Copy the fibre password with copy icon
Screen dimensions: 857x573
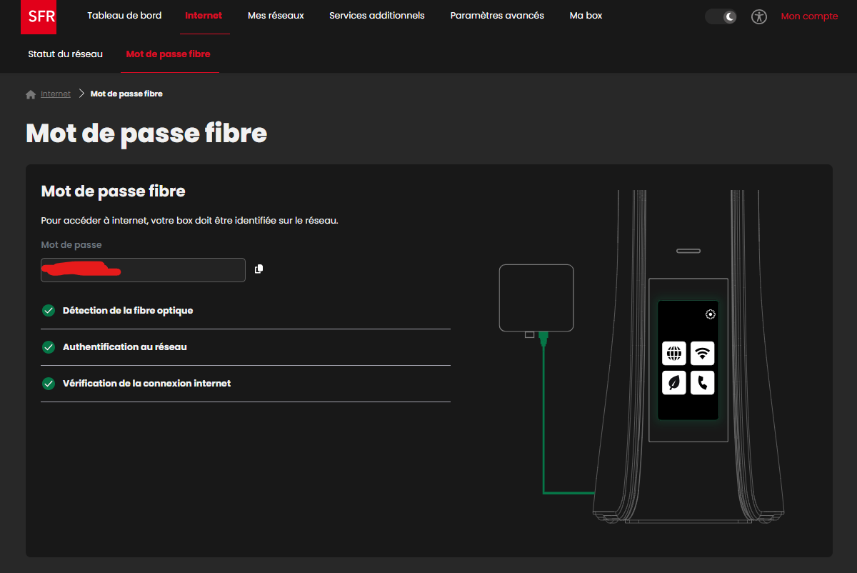click(x=259, y=269)
